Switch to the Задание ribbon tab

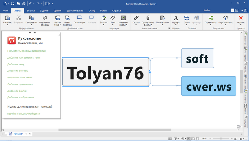point(44,10)
